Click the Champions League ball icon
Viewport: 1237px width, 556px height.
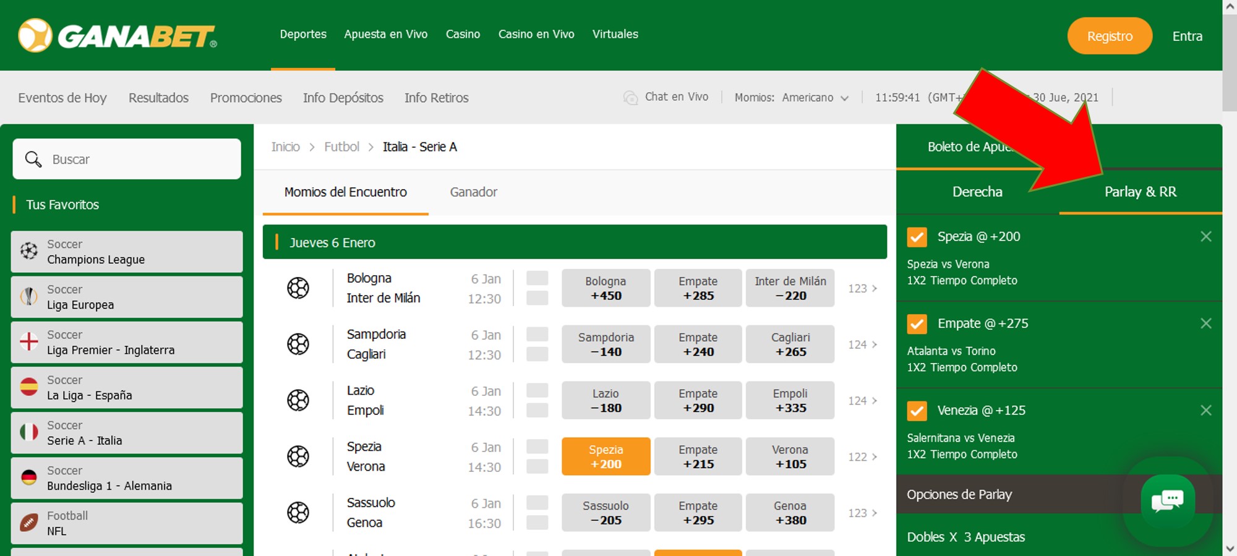(x=28, y=251)
